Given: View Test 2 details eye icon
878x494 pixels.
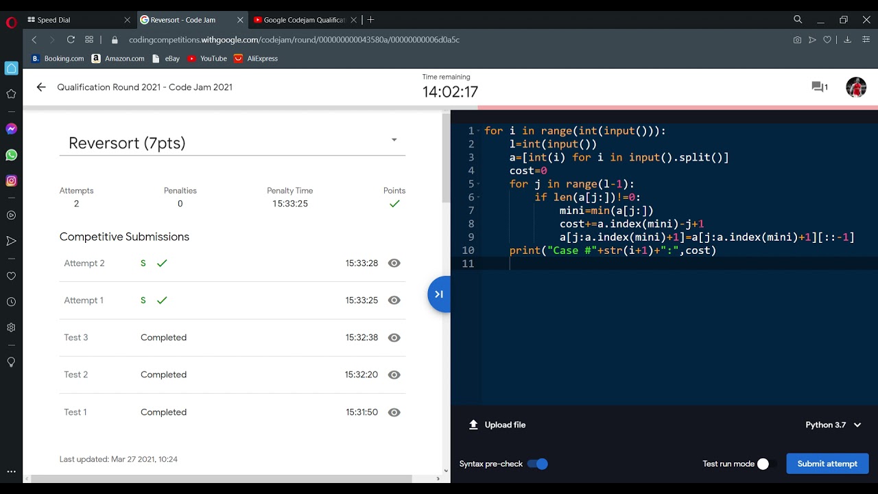Looking at the screenshot, I should click(394, 375).
